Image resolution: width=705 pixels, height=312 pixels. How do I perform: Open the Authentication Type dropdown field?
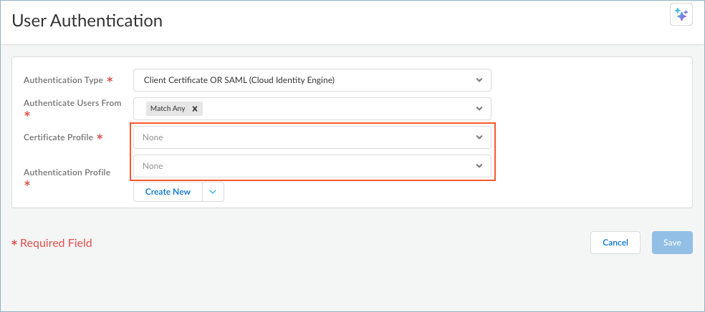(301, 80)
